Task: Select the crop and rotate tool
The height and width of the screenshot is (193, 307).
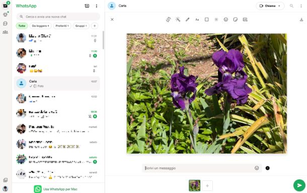Action: pyautogui.click(x=169, y=20)
